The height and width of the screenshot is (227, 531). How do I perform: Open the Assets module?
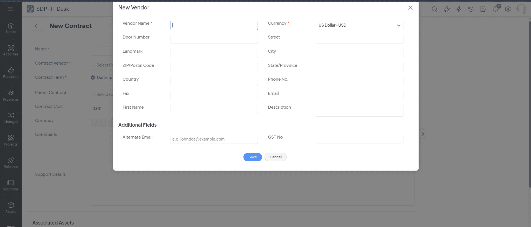coord(11,208)
